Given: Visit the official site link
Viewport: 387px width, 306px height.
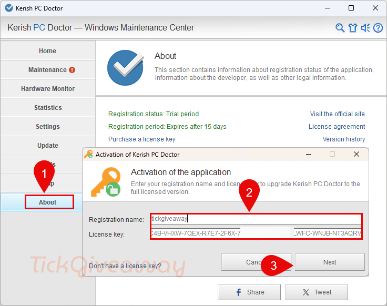Looking at the screenshot, I should 337,114.
